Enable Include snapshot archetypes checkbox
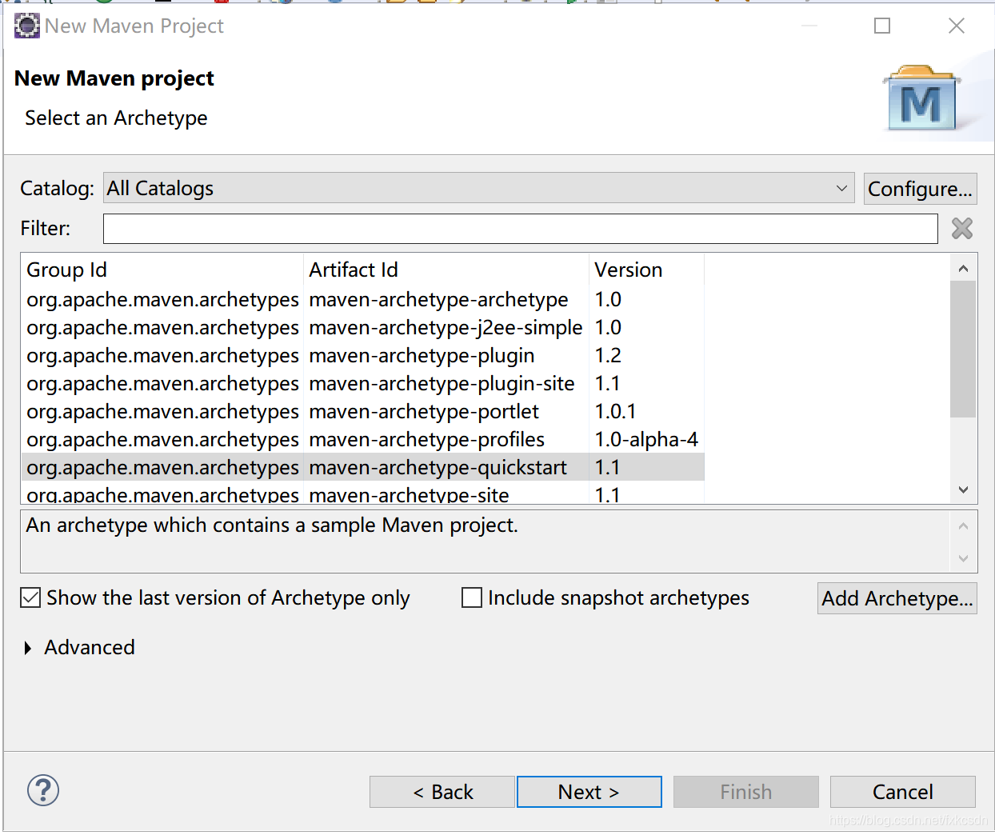995x835 pixels. pos(472,597)
